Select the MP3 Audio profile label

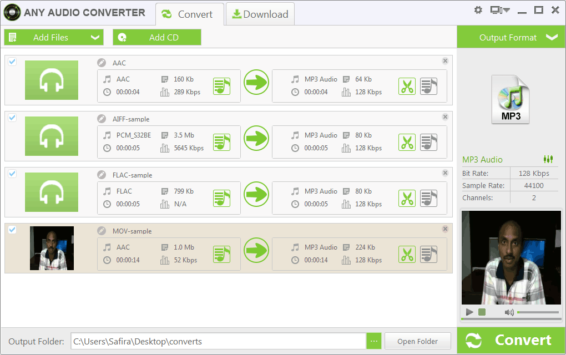click(x=482, y=159)
